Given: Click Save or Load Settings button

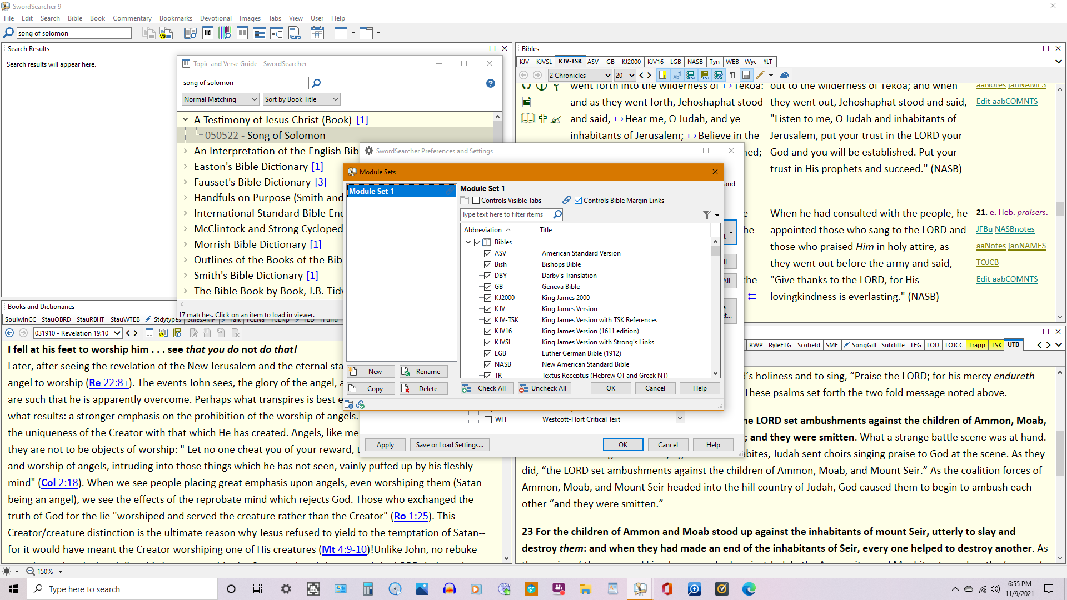Looking at the screenshot, I should coord(450,445).
